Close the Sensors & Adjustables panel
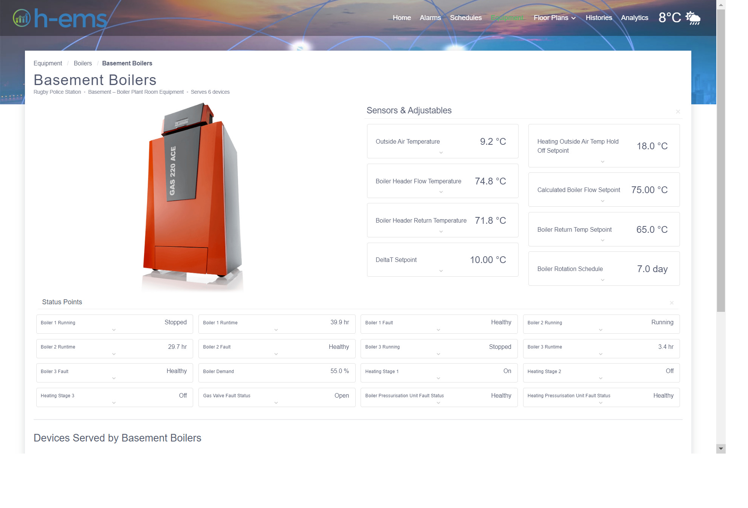 point(678,112)
